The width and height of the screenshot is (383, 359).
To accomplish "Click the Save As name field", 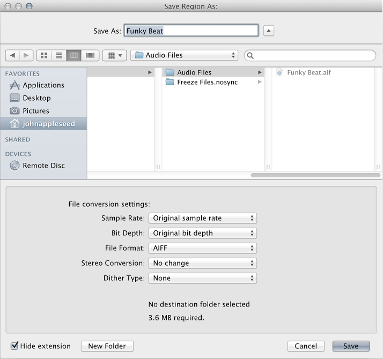I will coord(191,31).
